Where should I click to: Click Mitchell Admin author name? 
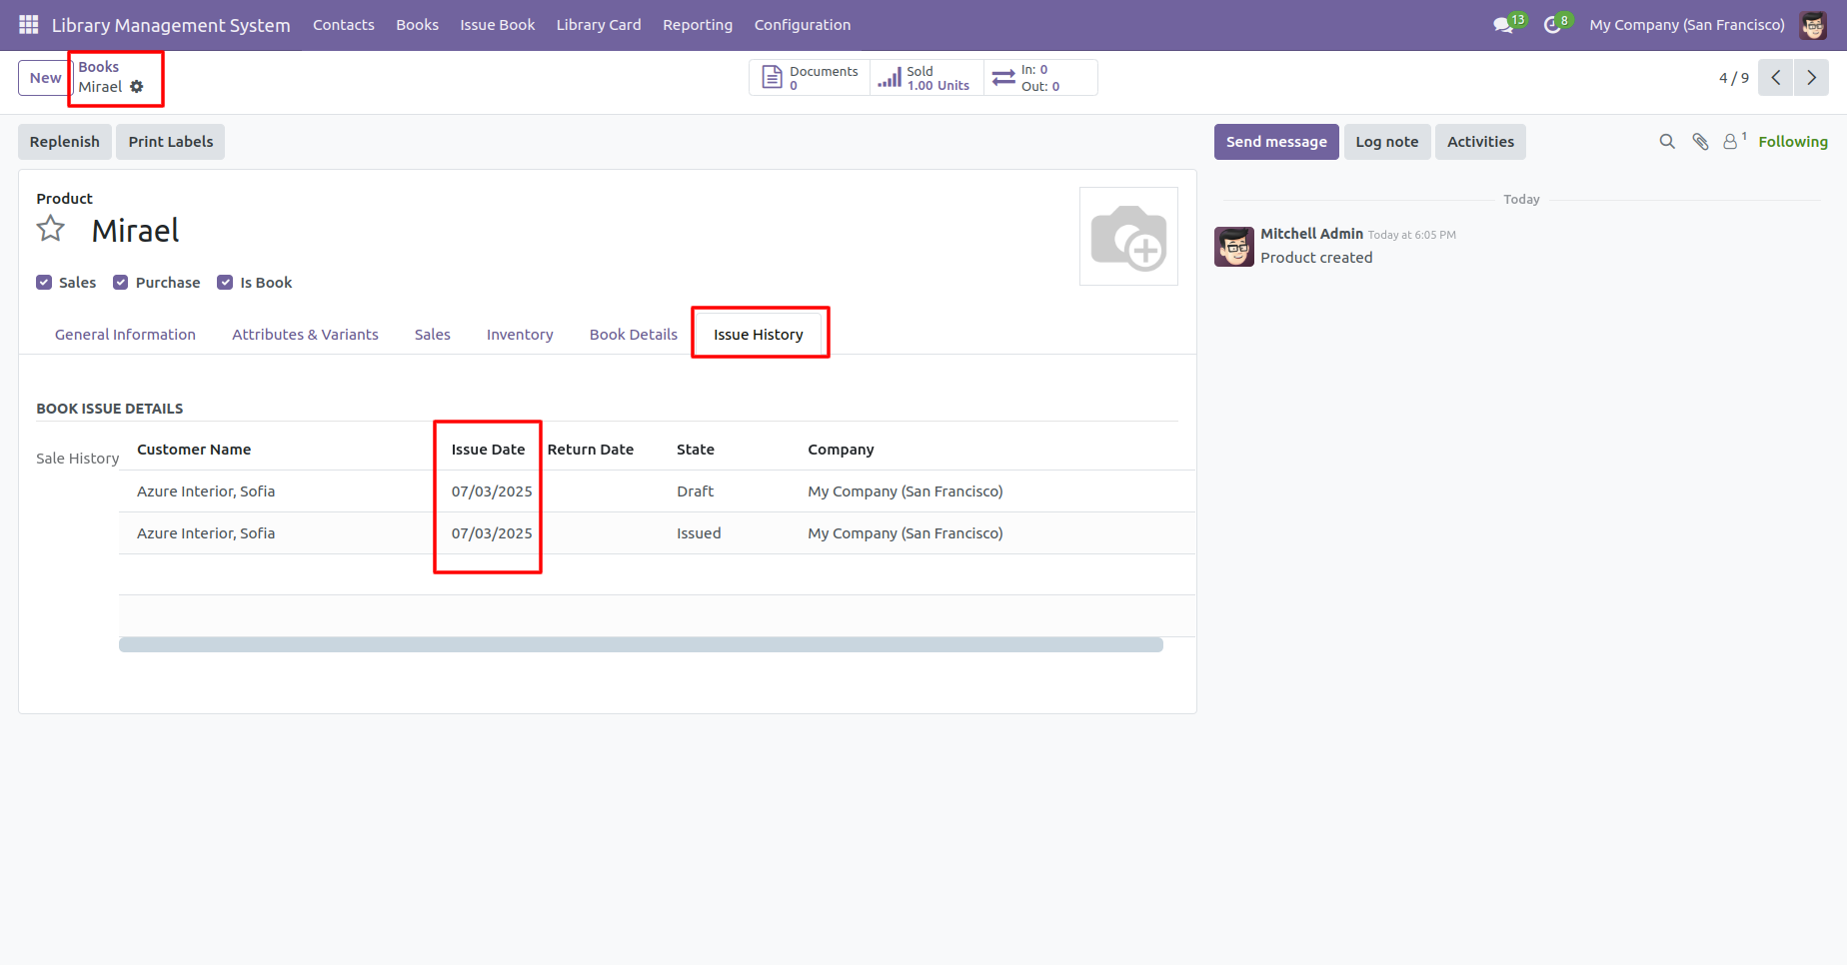coord(1311,234)
